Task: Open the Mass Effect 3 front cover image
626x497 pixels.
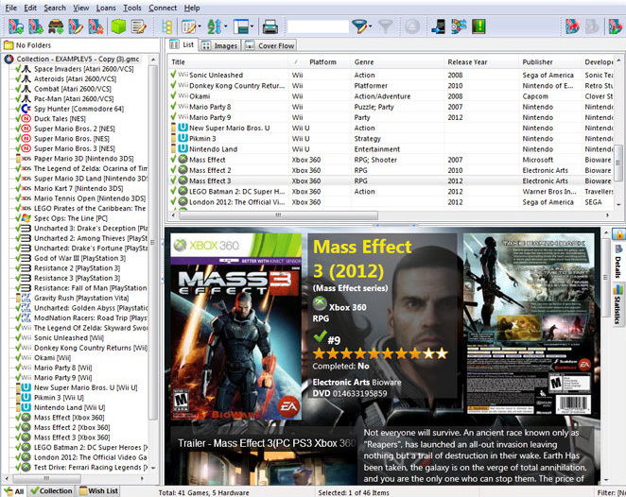Action: point(236,327)
